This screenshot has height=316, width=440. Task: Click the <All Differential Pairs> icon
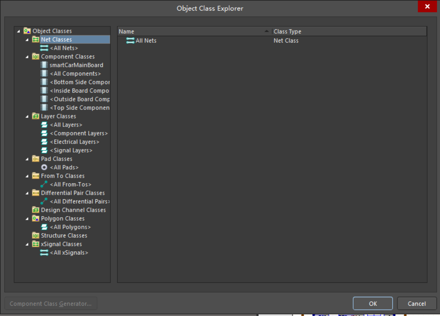pos(44,201)
